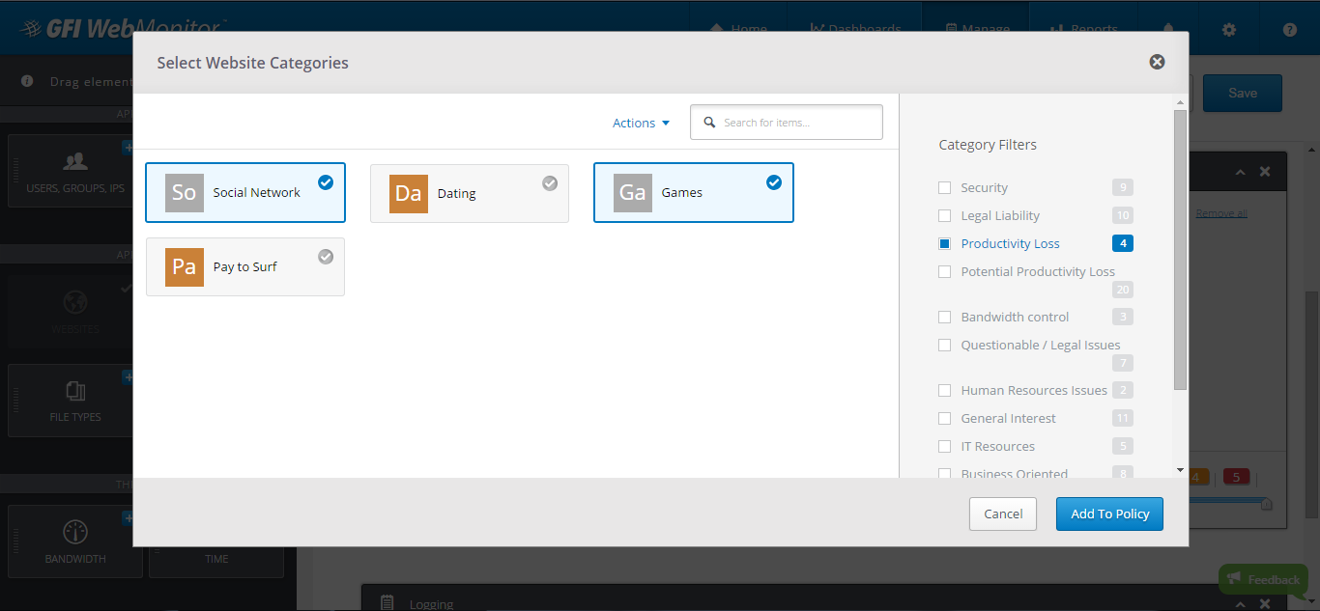
Task: Click the Cancel button
Action: [x=1003, y=514]
